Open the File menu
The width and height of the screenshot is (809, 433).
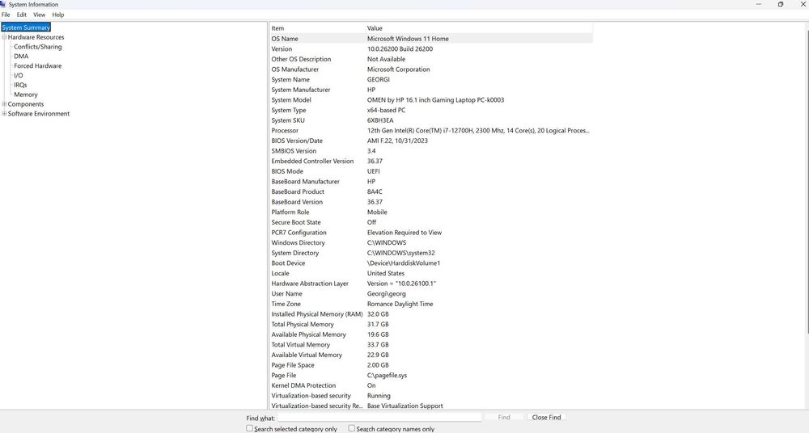(x=6, y=15)
